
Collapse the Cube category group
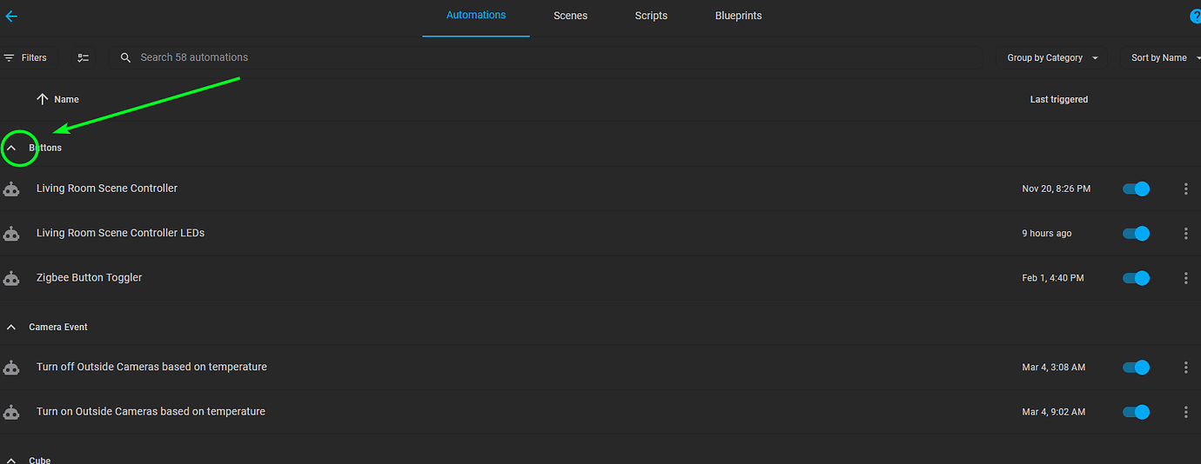tap(11, 460)
